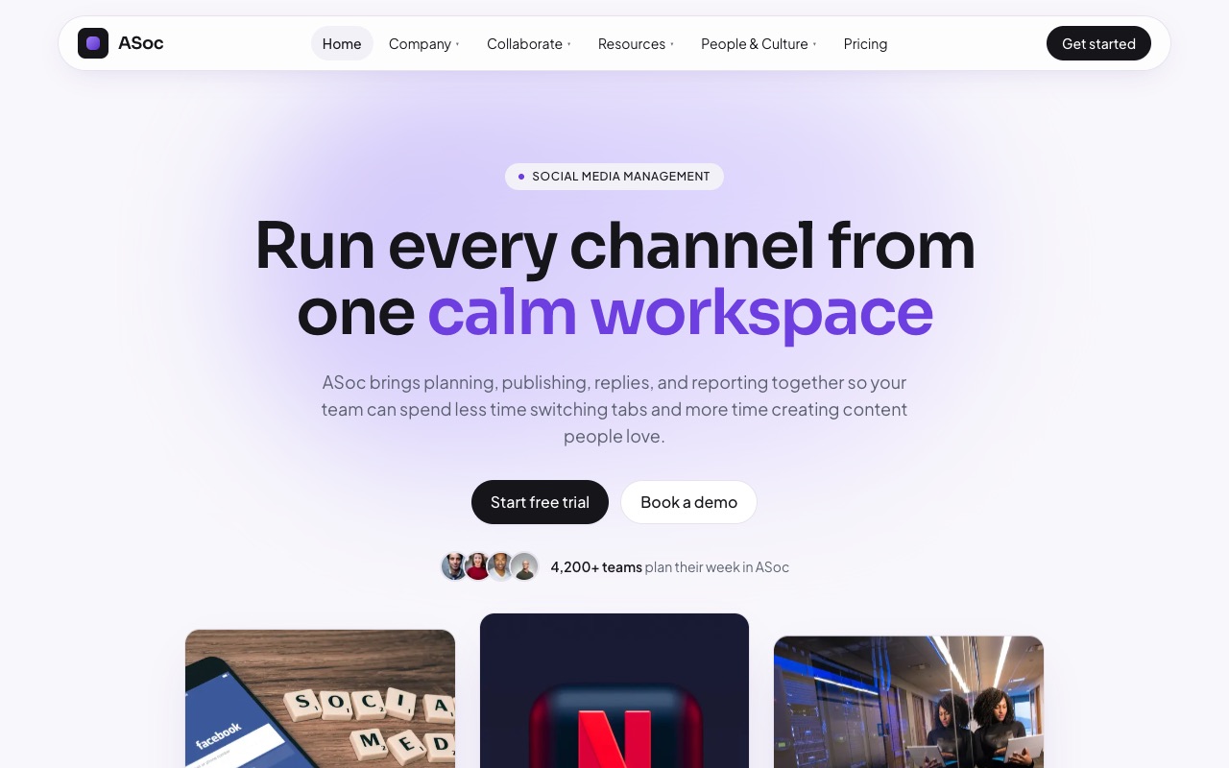Click the third team avatar

click(501, 566)
